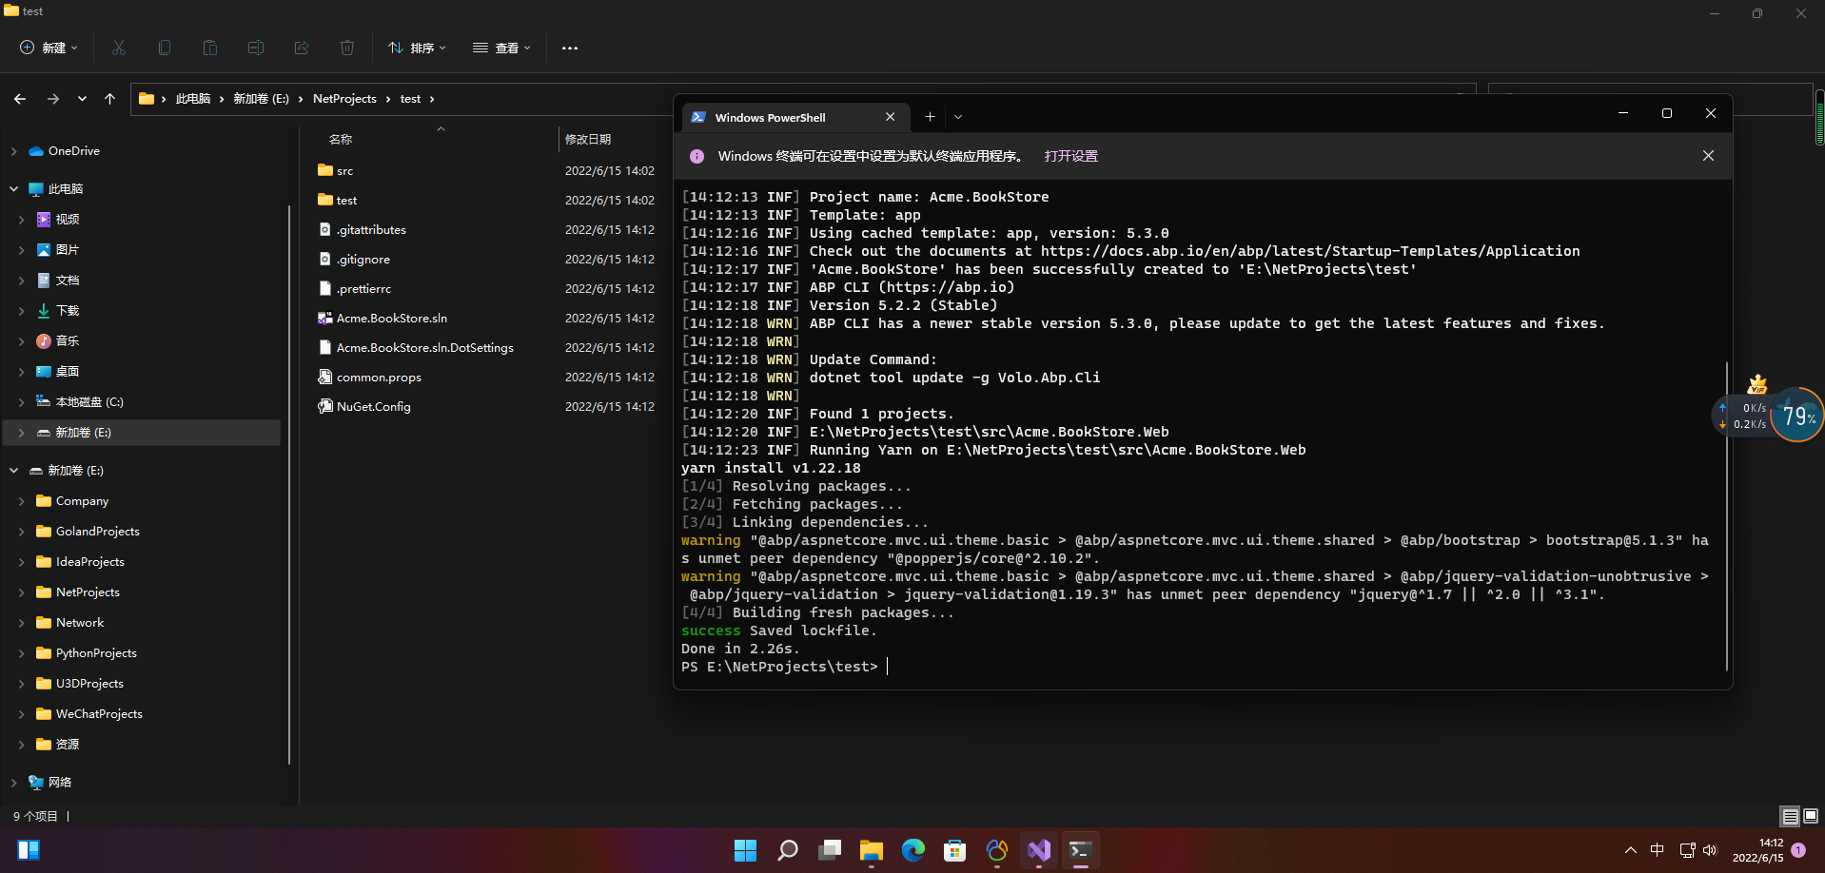Open 资源 folder in navigation tree
This screenshot has height=873, width=1825.
(x=67, y=745)
